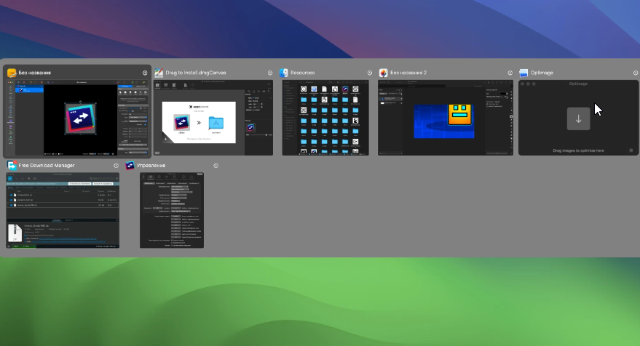Click the space indicator on Free Download Manager
Image resolution: width=640 pixels, height=346 pixels.
pos(116,166)
